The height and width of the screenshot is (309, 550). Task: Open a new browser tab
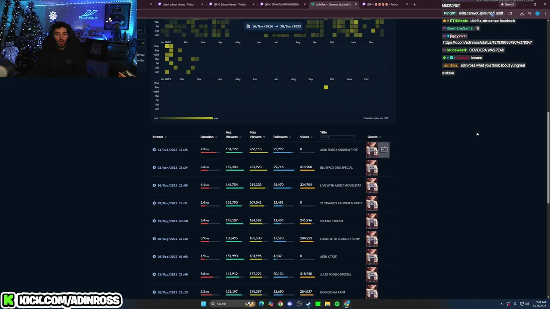point(414,4)
